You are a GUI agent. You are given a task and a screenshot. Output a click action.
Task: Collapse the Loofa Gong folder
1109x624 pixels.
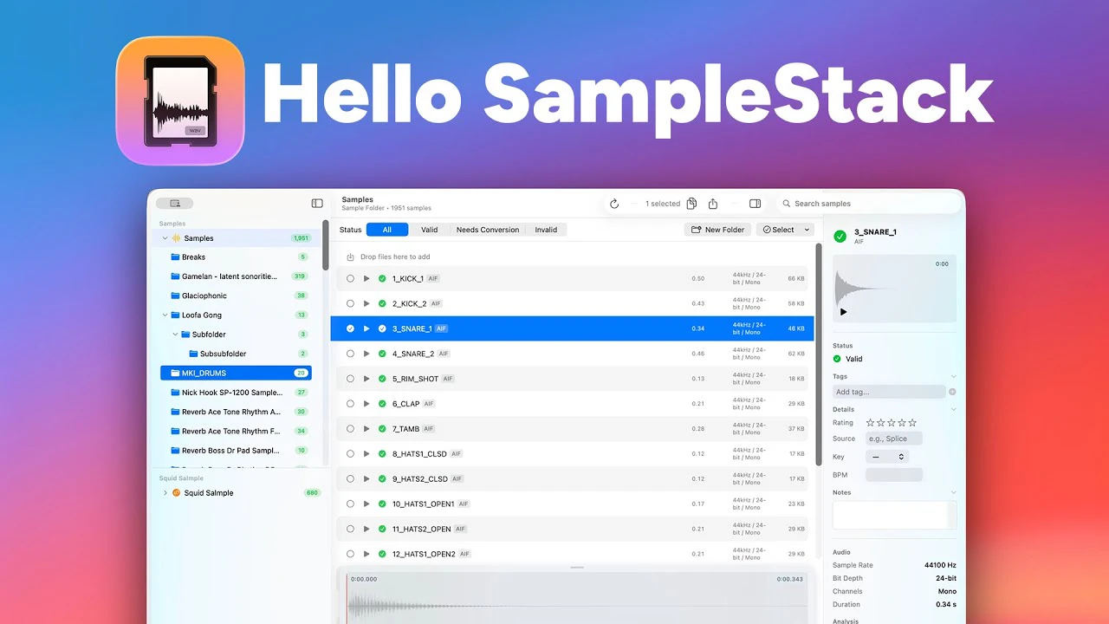pyautogui.click(x=165, y=315)
